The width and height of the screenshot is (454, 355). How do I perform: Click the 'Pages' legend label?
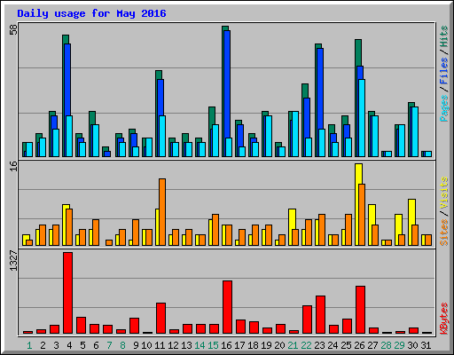point(444,108)
